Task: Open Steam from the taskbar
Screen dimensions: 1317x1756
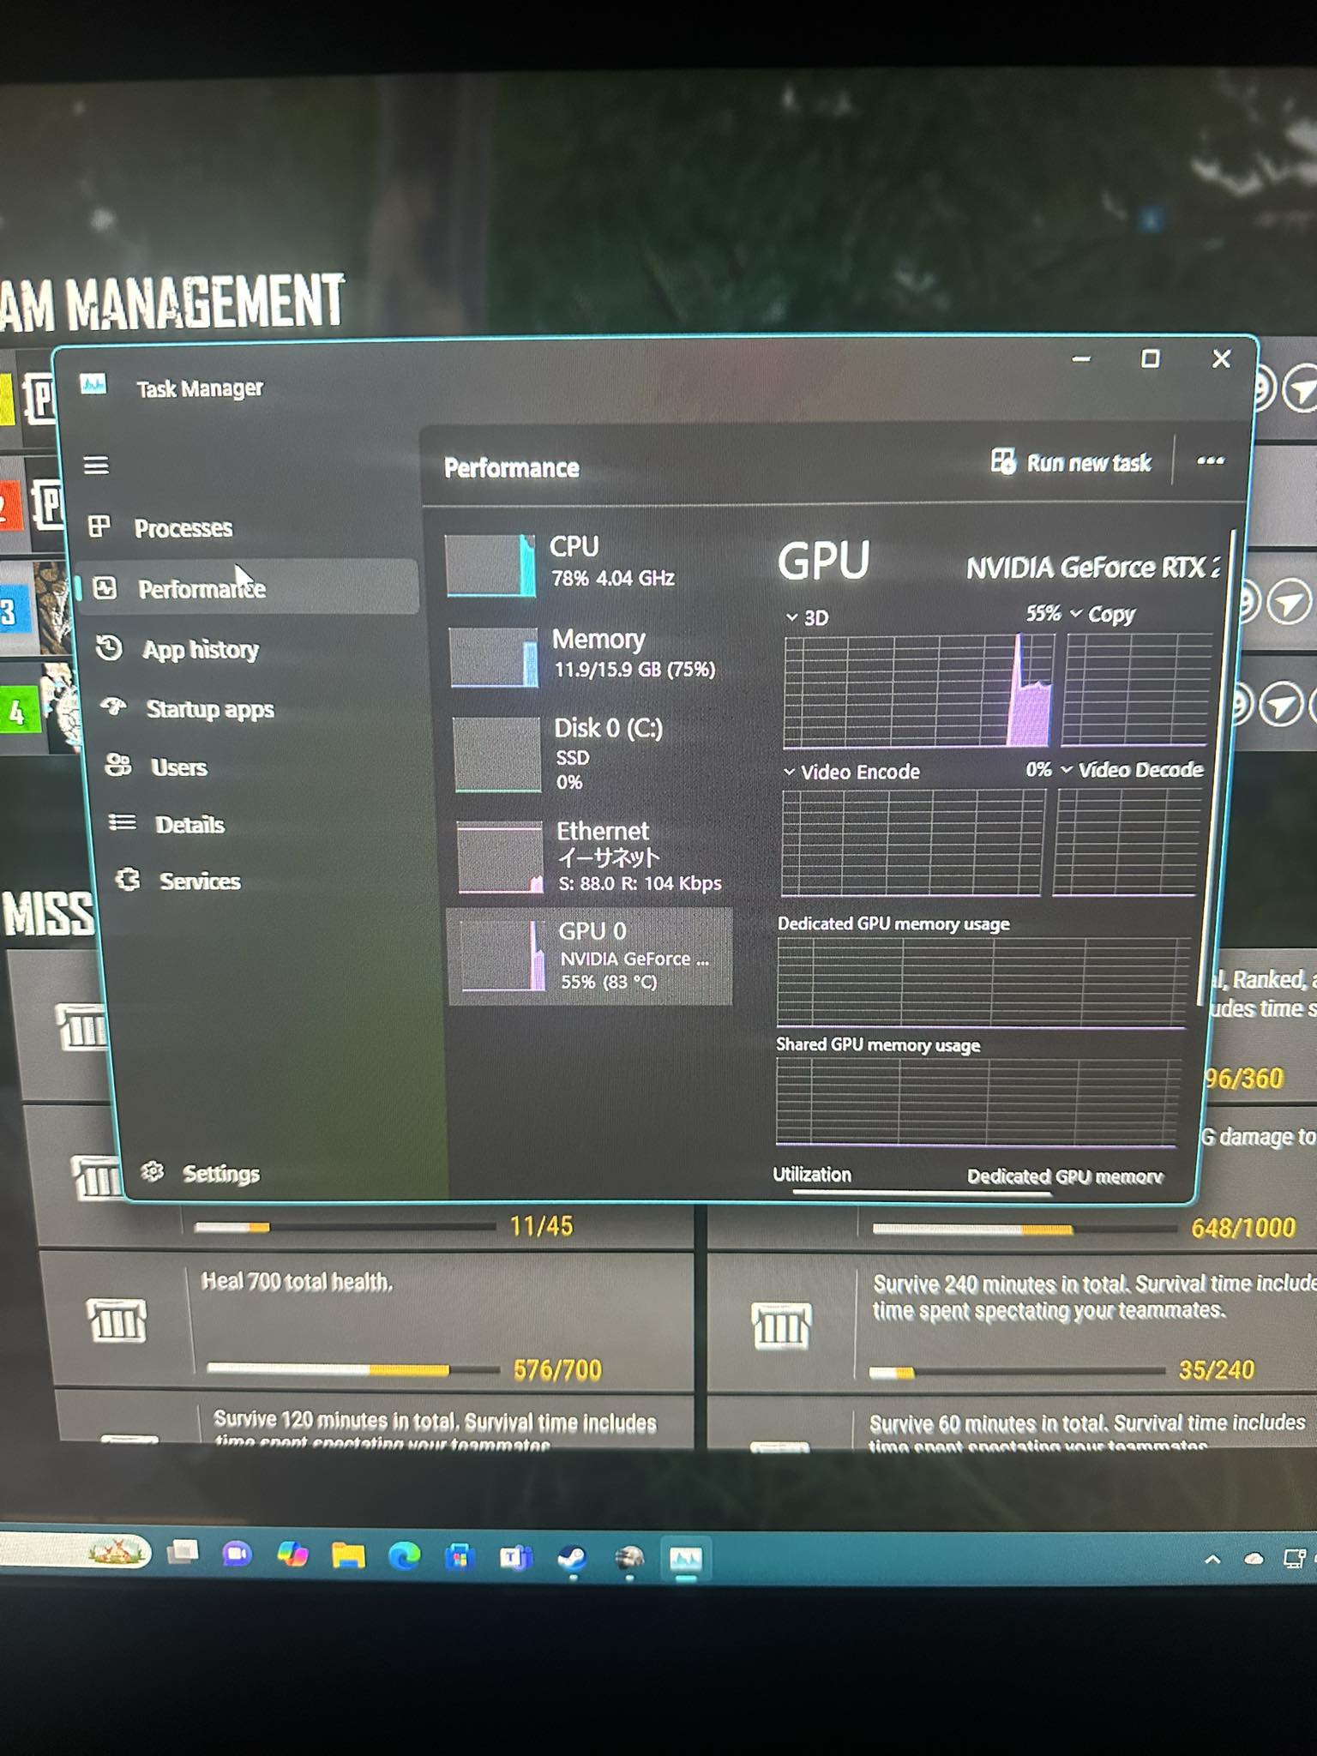Action: [573, 1559]
